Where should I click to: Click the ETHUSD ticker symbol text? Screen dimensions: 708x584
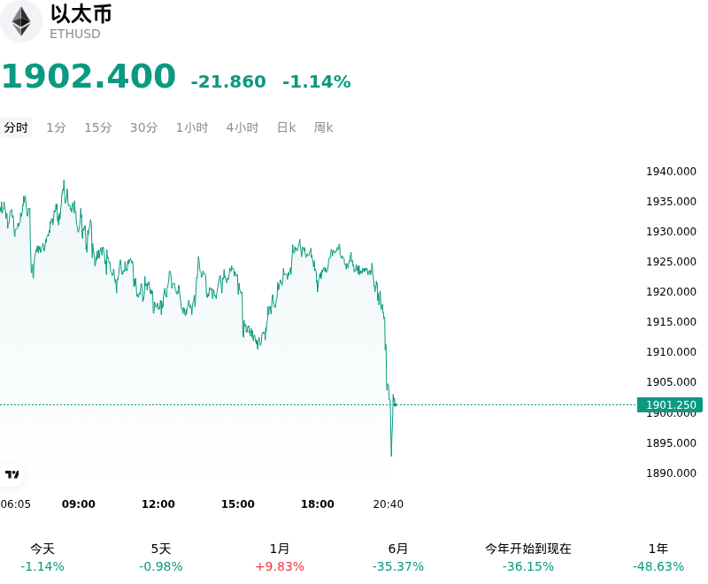pyautogui.click(x=75, y=34)
